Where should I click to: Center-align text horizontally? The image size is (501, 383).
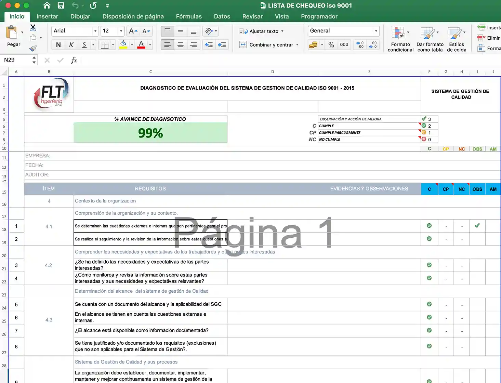click(180, 45)
